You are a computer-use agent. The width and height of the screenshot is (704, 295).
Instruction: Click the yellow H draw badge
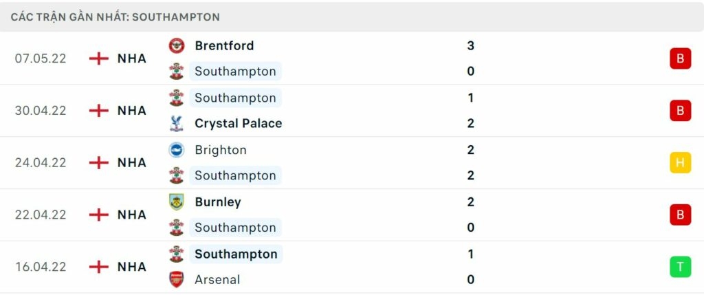click(x=680, y=162)
